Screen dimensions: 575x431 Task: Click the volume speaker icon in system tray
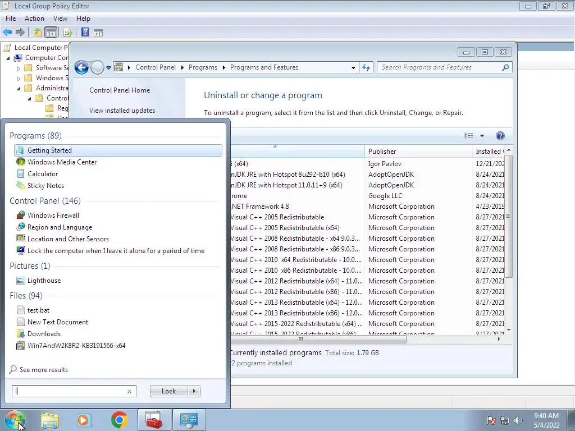click(518, 420)
